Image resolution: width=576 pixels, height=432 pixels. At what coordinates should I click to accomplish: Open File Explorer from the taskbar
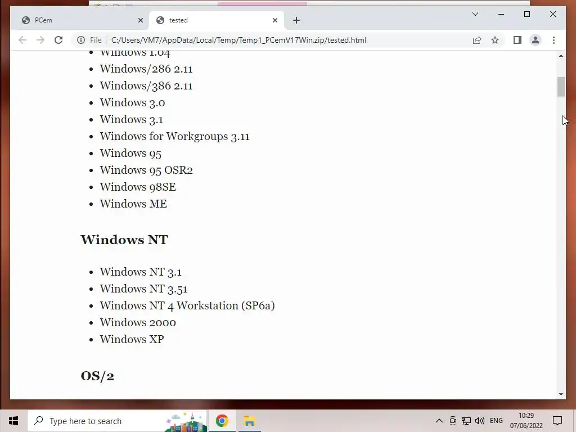(249, 421)
